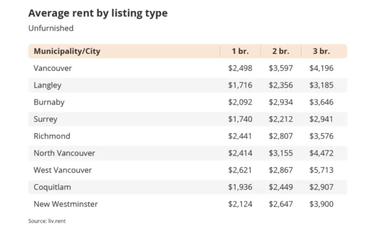Click the Unfurnished subtitle
The width and height of the screenshot is (391, 235).
click(x=51, y=28)
